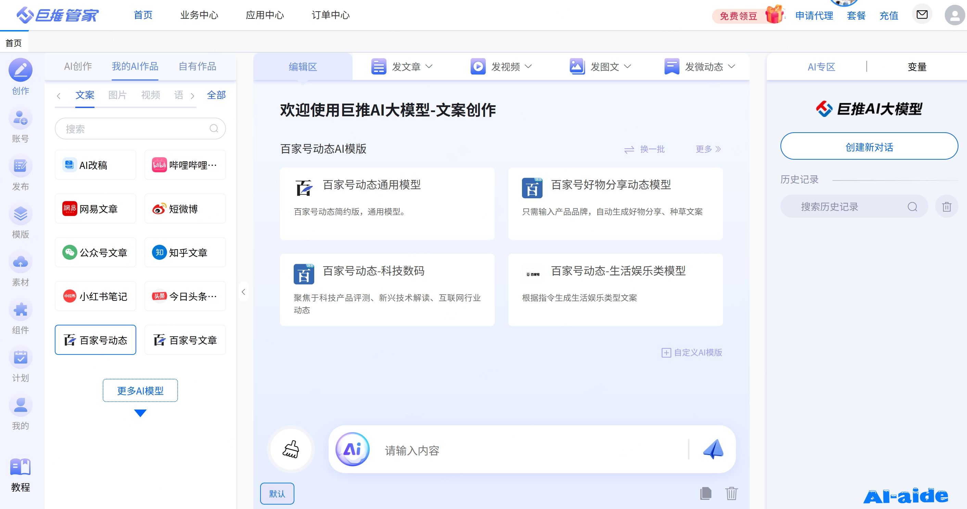Select 公众号文章 model
Image resolution: width=967 pixels, height=509 pixels.
click(x=96, y=252)
